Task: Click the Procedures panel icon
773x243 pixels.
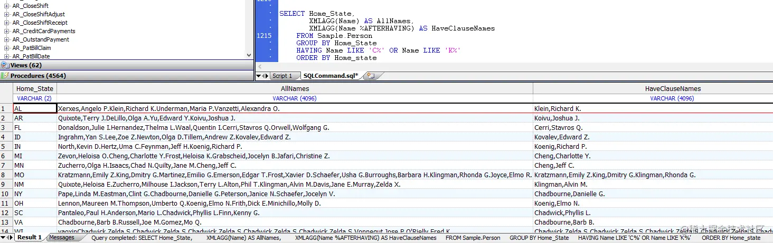Action: point(5,76)
